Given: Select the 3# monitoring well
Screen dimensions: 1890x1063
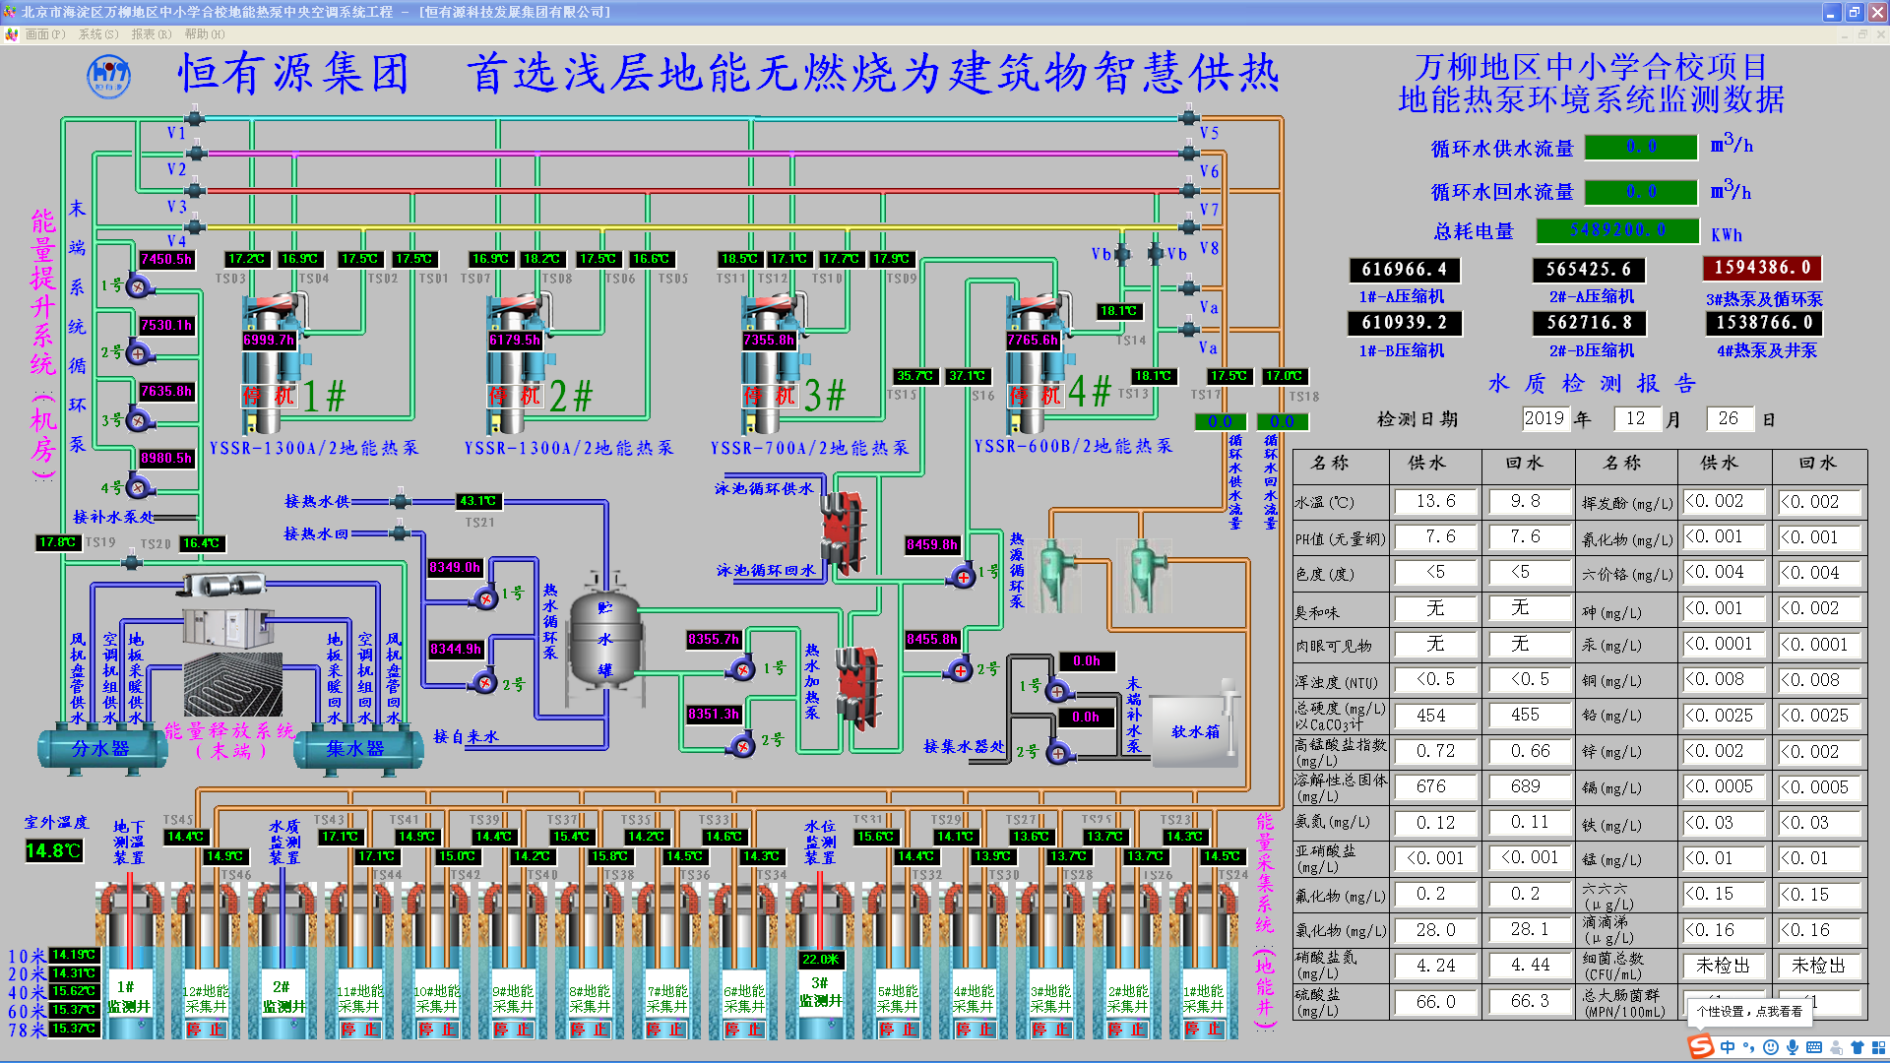Looking at the screenshot, I should (819, 991).
